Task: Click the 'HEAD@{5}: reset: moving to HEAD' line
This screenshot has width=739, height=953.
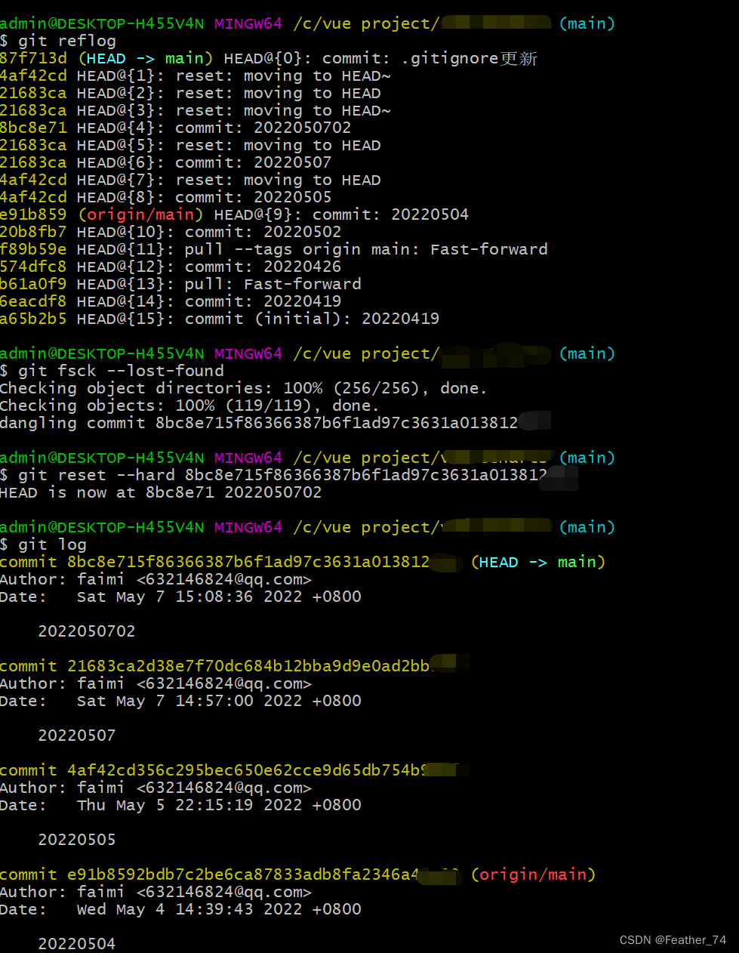Action: (190, 145)
